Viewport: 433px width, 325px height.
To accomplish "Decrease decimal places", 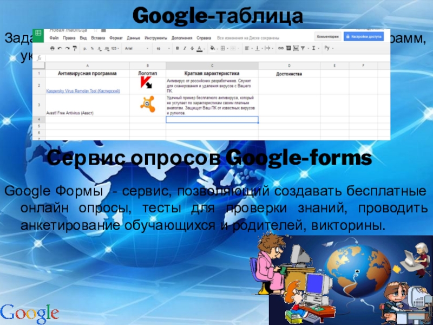I will coord(100,49).
